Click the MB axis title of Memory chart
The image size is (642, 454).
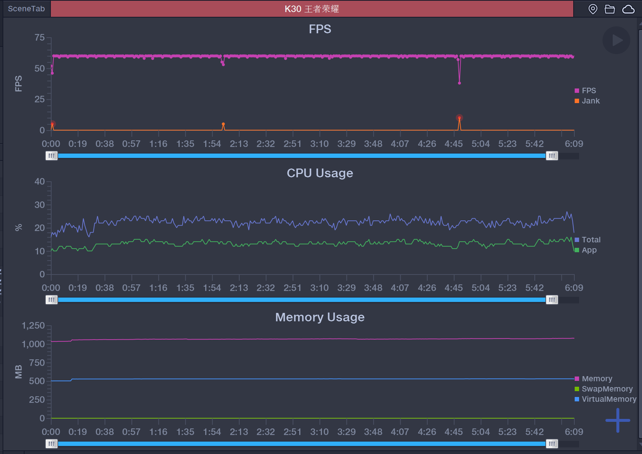[19, 372]
